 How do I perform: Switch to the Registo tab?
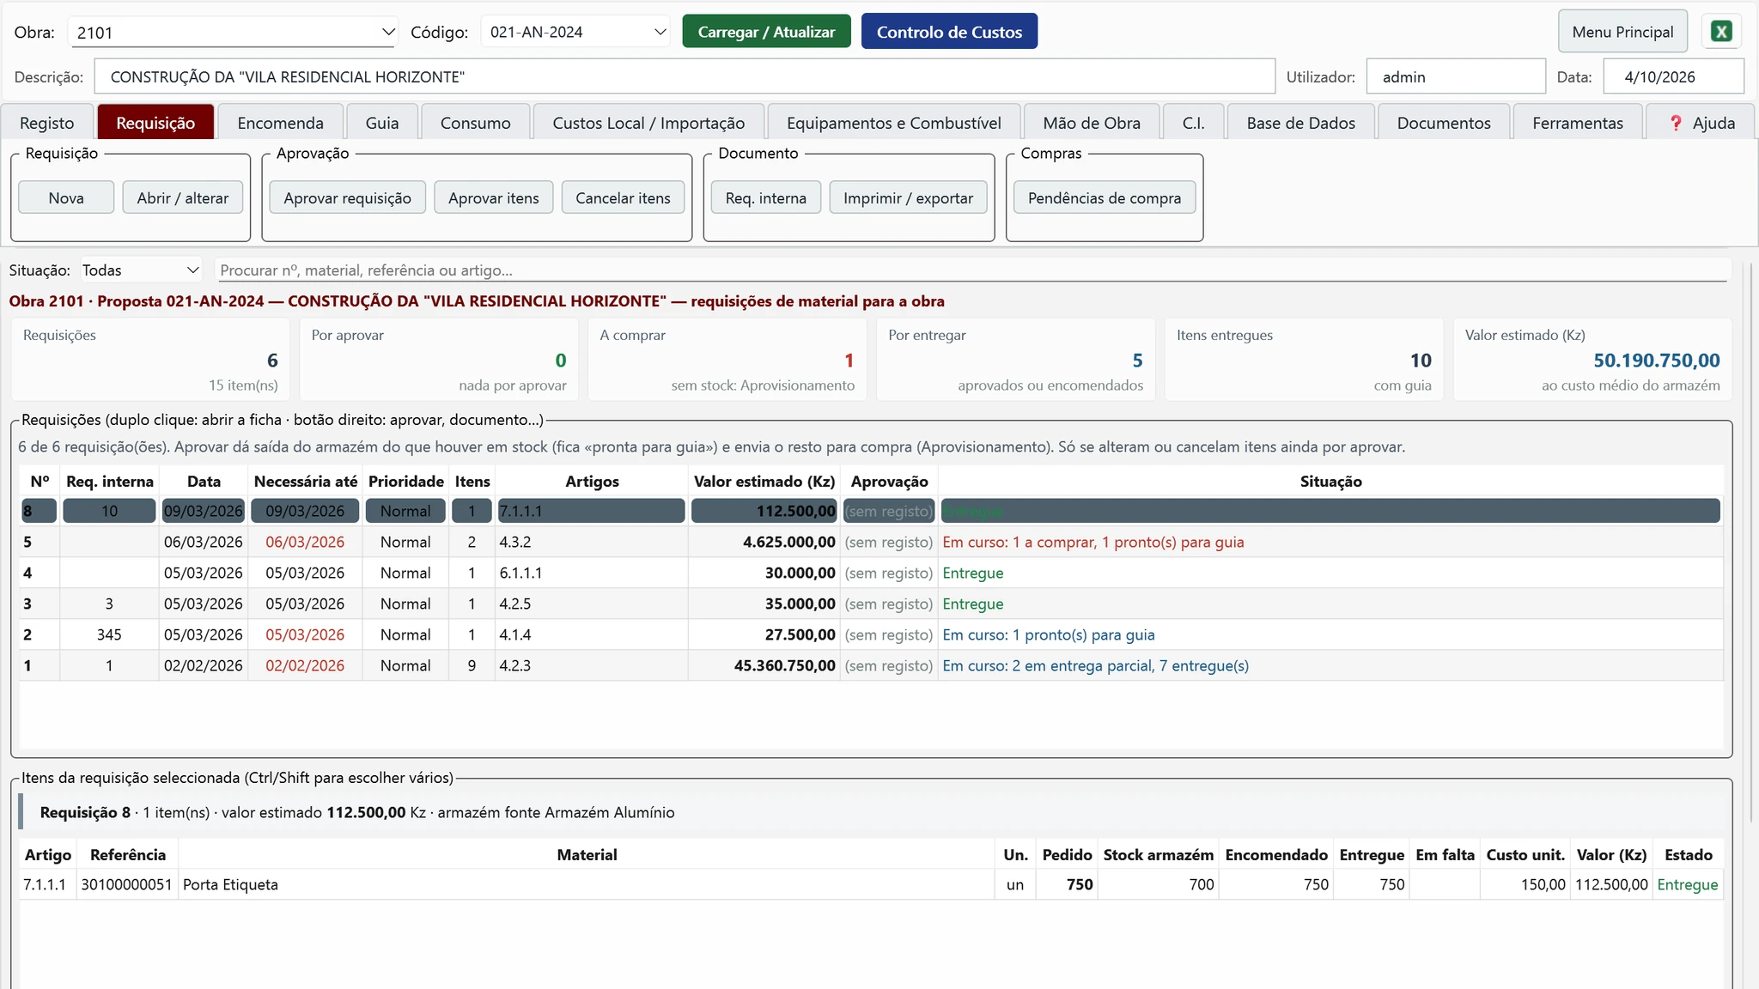[47, 123]
